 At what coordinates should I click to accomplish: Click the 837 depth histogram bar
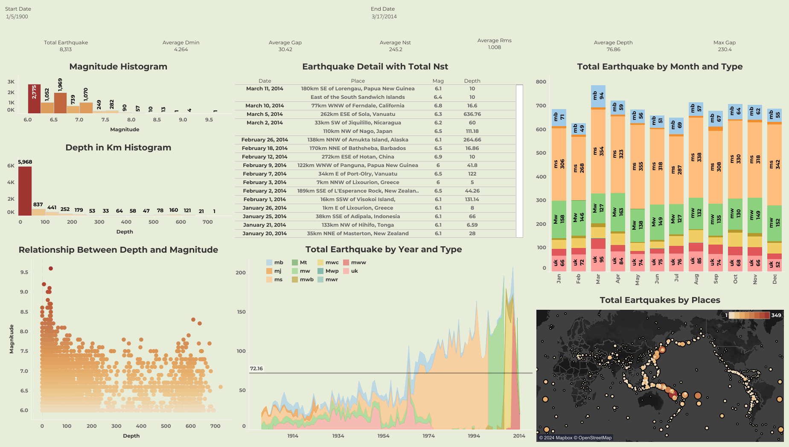38,212
